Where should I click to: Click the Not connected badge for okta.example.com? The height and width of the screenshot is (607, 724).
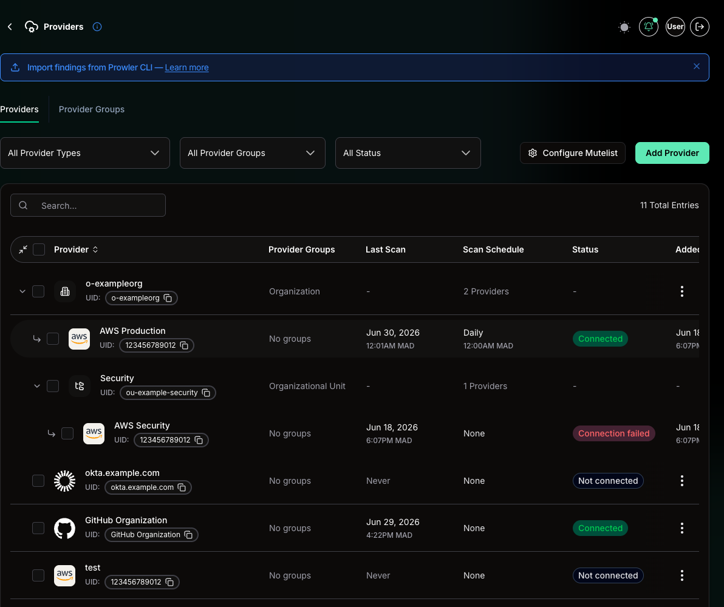[608, 481]
